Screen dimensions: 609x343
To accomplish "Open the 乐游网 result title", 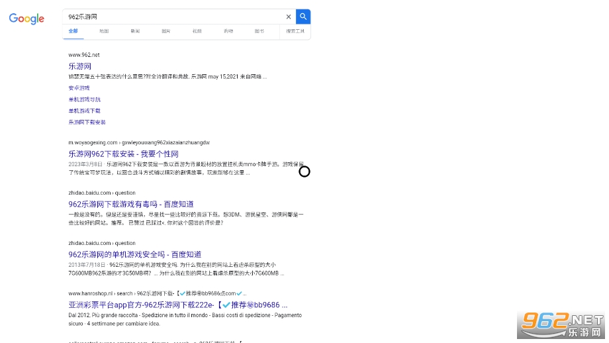I will (80, 66).
